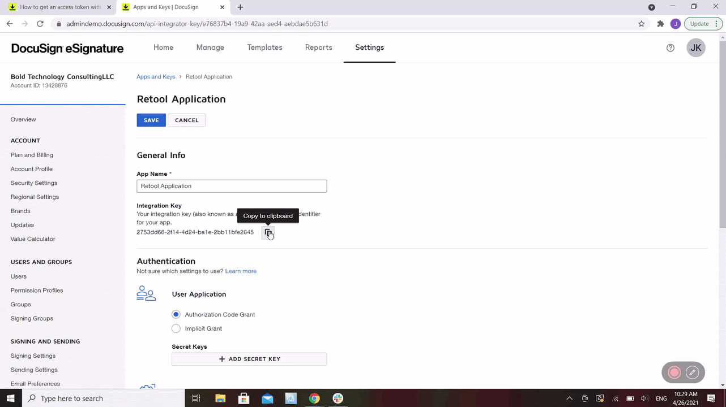The height and width of the screenshot is (407, 726).
Task: Click the browser back arrow
Action: [10, 24]
